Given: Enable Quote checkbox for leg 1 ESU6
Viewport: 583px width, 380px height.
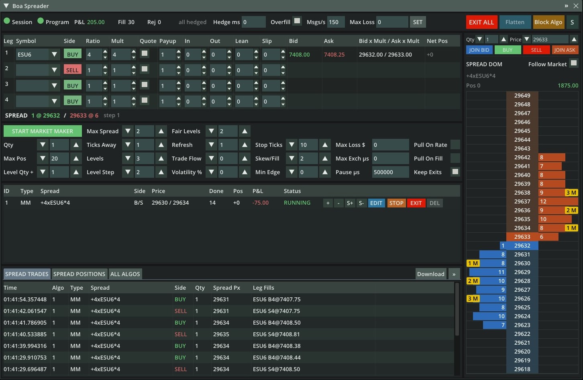Looking at the screenshot, I should pyautogui.click(x=145, y=53).
